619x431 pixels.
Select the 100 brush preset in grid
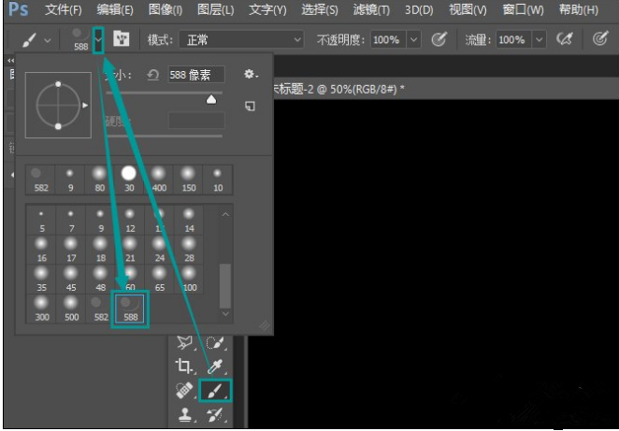click(x=190, y=279)
